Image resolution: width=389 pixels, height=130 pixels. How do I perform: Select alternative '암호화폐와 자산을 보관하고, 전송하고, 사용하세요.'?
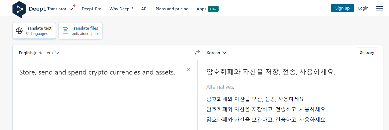266,119
